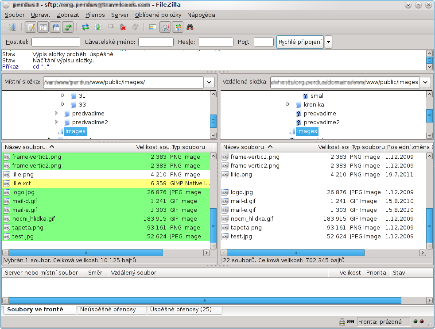
Task: Click local frame-vertic1.png file icon
Action: pos(7,157)
